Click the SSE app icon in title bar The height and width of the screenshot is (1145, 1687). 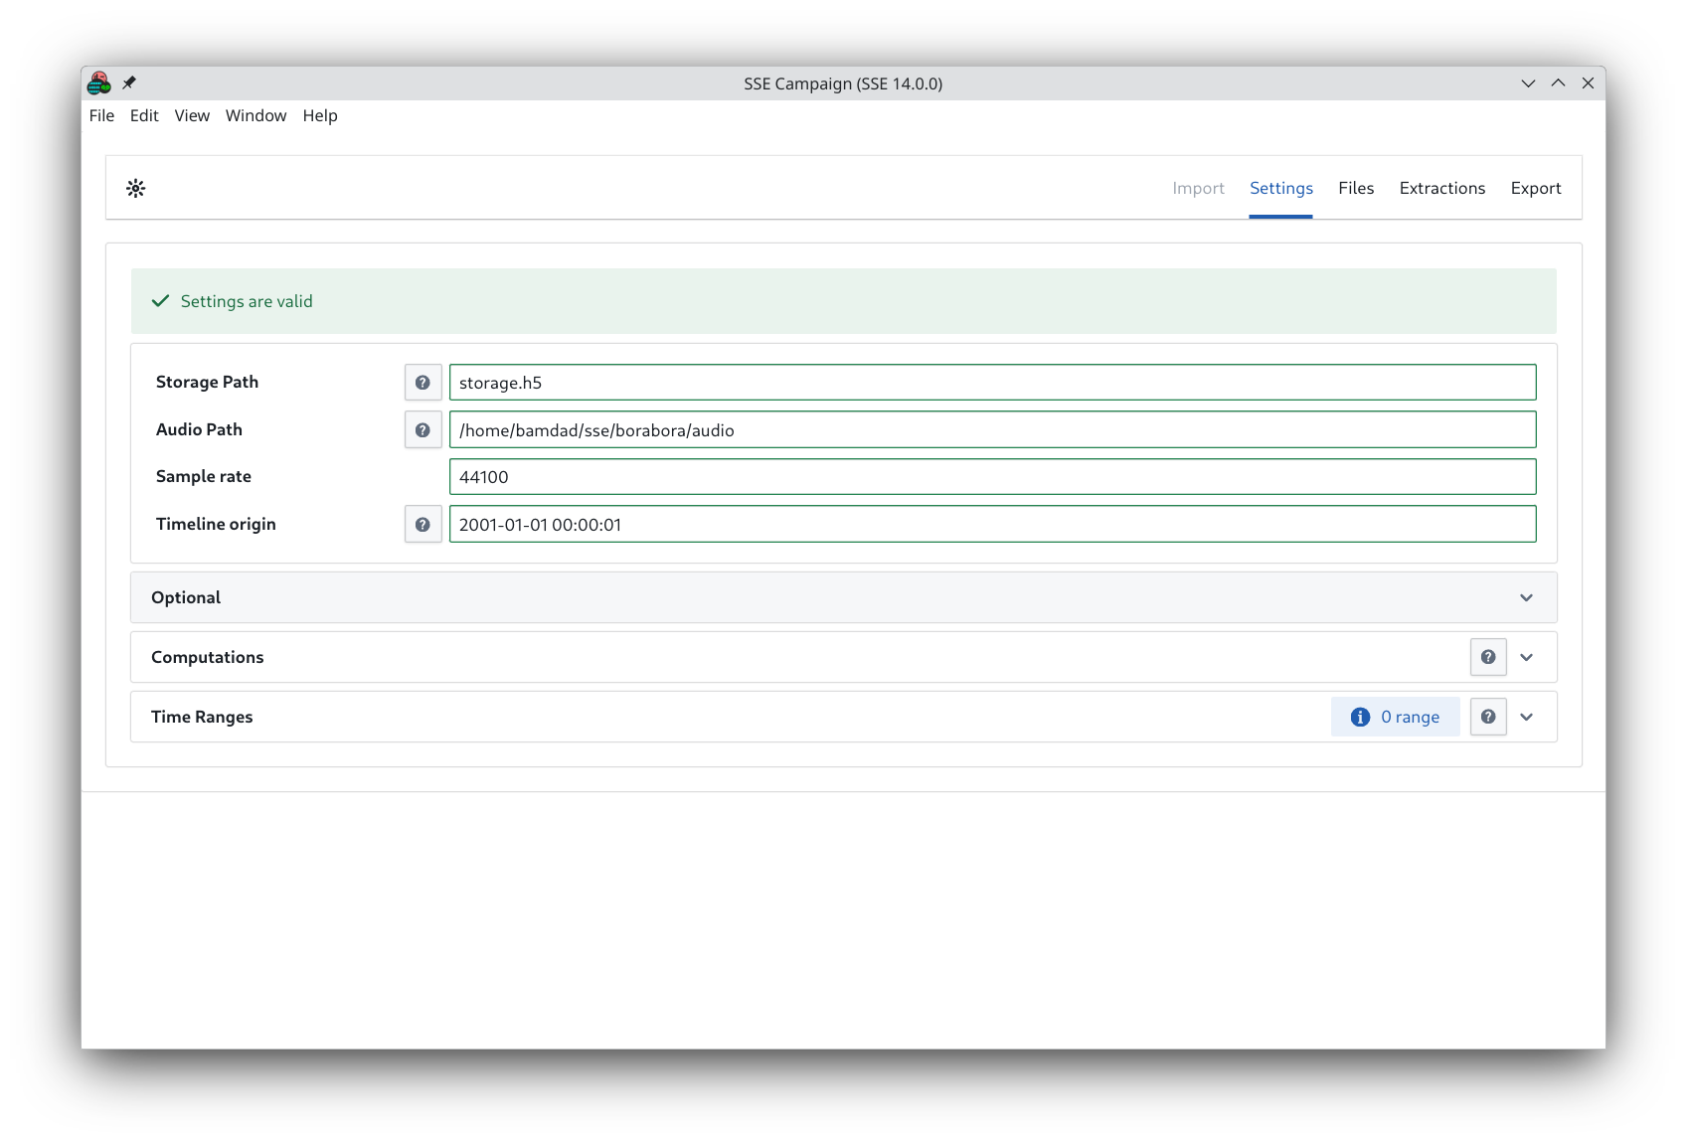point(99,82)
